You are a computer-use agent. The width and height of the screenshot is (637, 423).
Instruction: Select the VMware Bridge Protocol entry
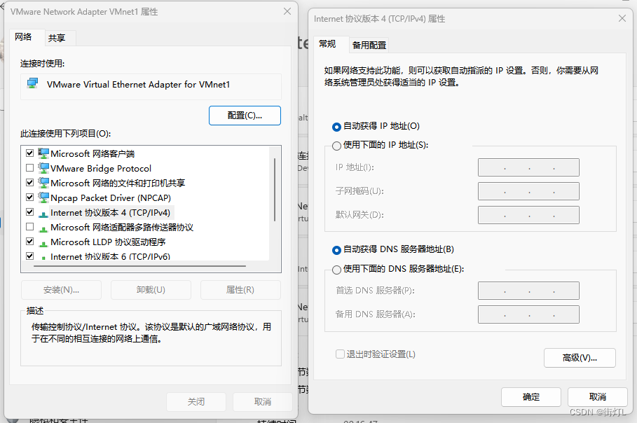(x=101, y=169)
